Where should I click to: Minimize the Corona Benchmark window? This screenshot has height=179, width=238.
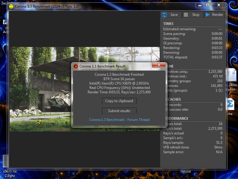(x=200, y=5)
